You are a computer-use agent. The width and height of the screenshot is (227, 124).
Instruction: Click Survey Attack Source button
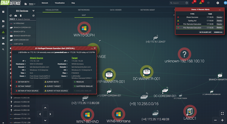tap(56, 91)
